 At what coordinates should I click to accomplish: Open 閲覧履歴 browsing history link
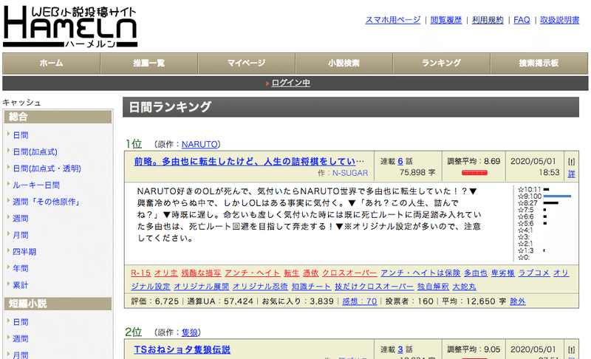point(446,20)
